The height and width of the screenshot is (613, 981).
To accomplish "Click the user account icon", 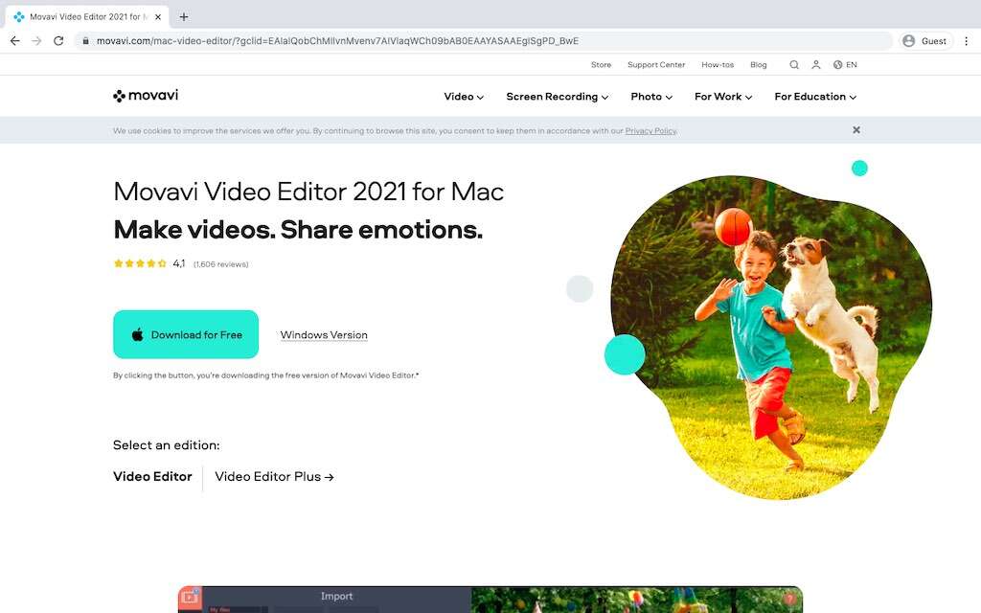I will tap(816, 65).
